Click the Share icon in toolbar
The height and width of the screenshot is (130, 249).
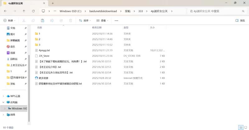[x=61, y=20]
